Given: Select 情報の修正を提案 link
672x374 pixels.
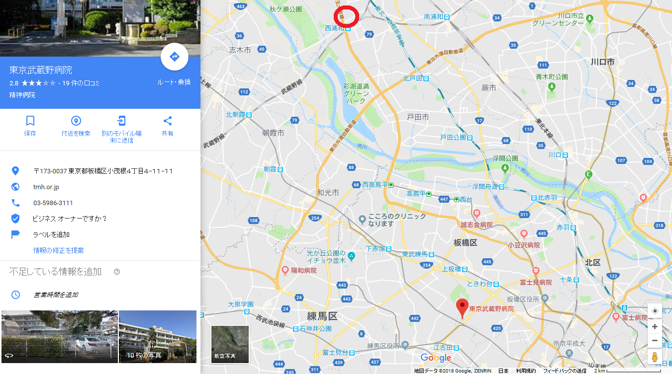Looking at the screenshot, I should pos(59,250).
